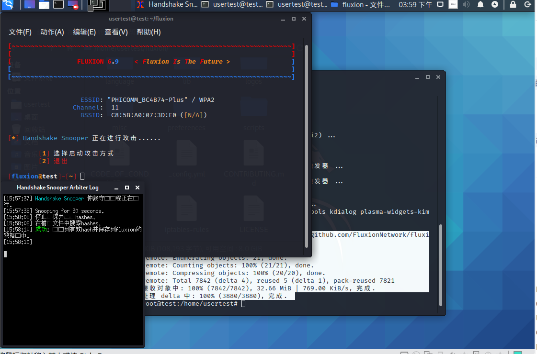The width and height of the screenshot is (537, 354).
Task: Click the usertest@test: ~/fluxion title bar
Action: [141, 19]
